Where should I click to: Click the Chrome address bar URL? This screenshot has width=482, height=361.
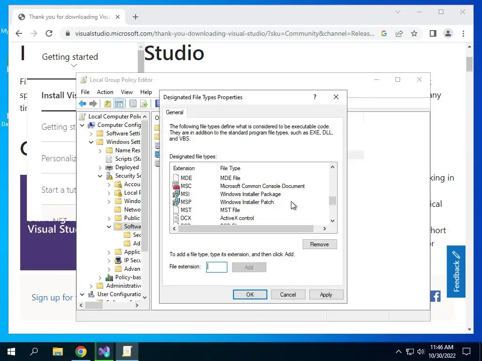pos(225,33)
